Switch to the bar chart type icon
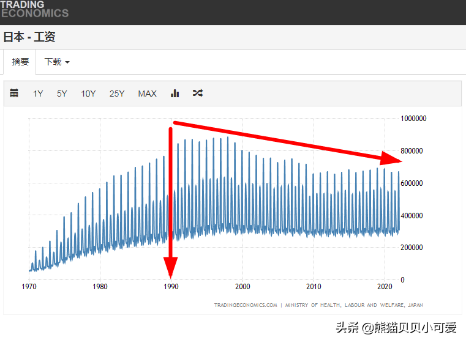 pos(175,93)
